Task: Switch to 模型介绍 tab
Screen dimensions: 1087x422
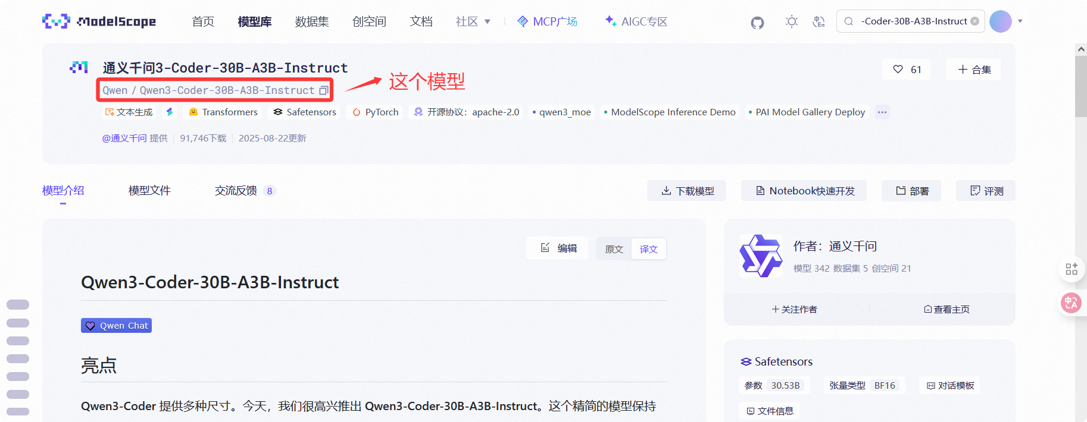Action: (63, 191)
